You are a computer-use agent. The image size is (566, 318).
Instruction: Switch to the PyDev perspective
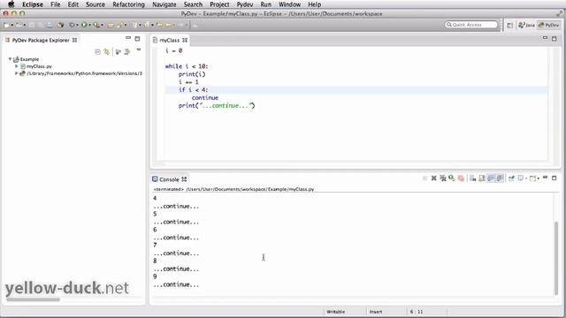click(548, 25)
